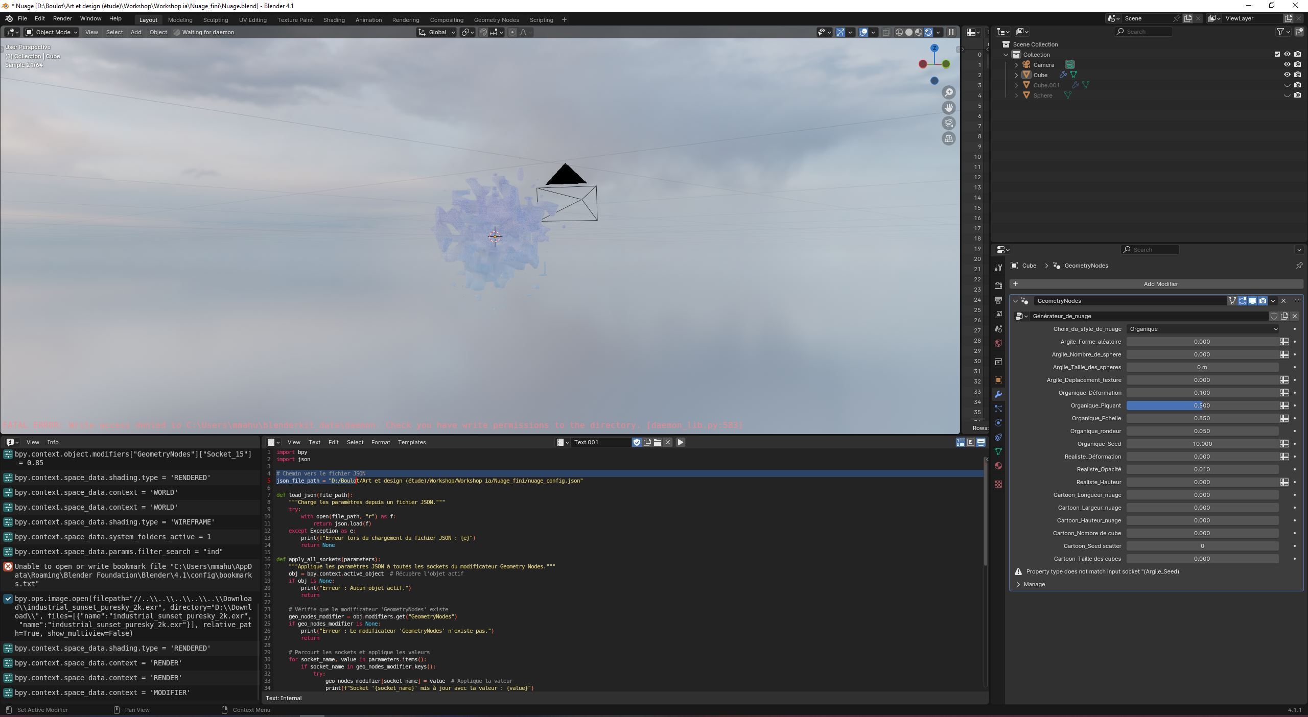Switch to the Geometry Nodes workspace tab
The width and height of the screenshot is (1308, 717).
(496, 20)
